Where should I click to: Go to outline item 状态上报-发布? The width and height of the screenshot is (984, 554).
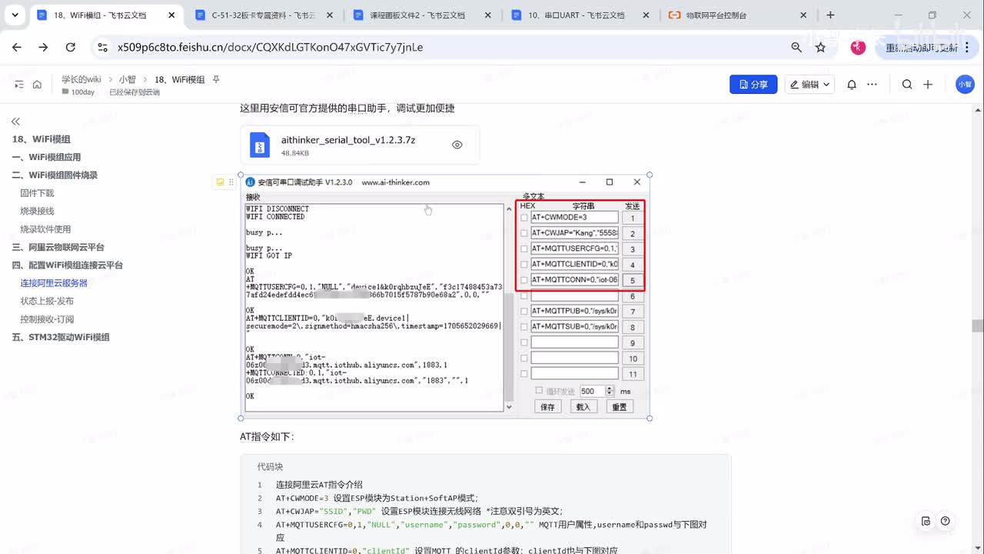(x=47, y=301)
